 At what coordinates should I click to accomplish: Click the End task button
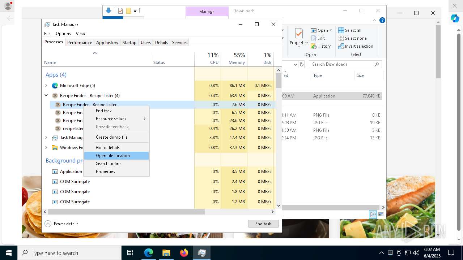pos(263,224)
